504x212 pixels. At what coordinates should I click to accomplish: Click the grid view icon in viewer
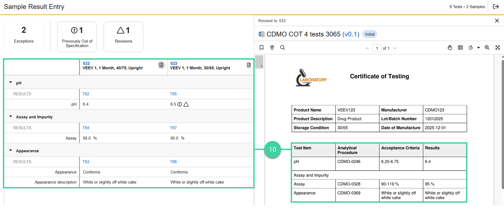coord(460,48)
